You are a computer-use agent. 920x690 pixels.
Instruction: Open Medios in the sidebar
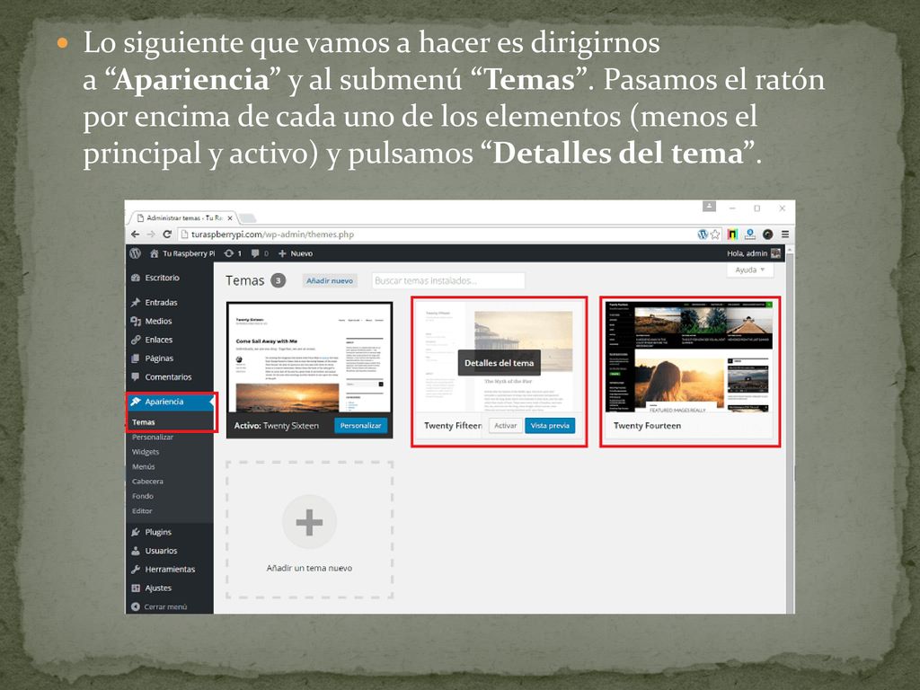pos(170,321)
